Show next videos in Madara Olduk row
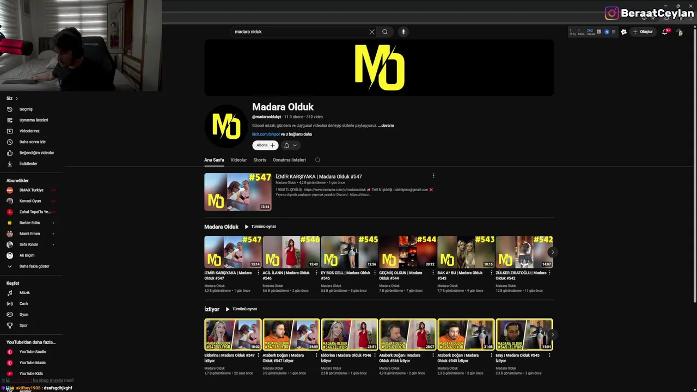Screen dimensions: 697x392 coord(552,252)
